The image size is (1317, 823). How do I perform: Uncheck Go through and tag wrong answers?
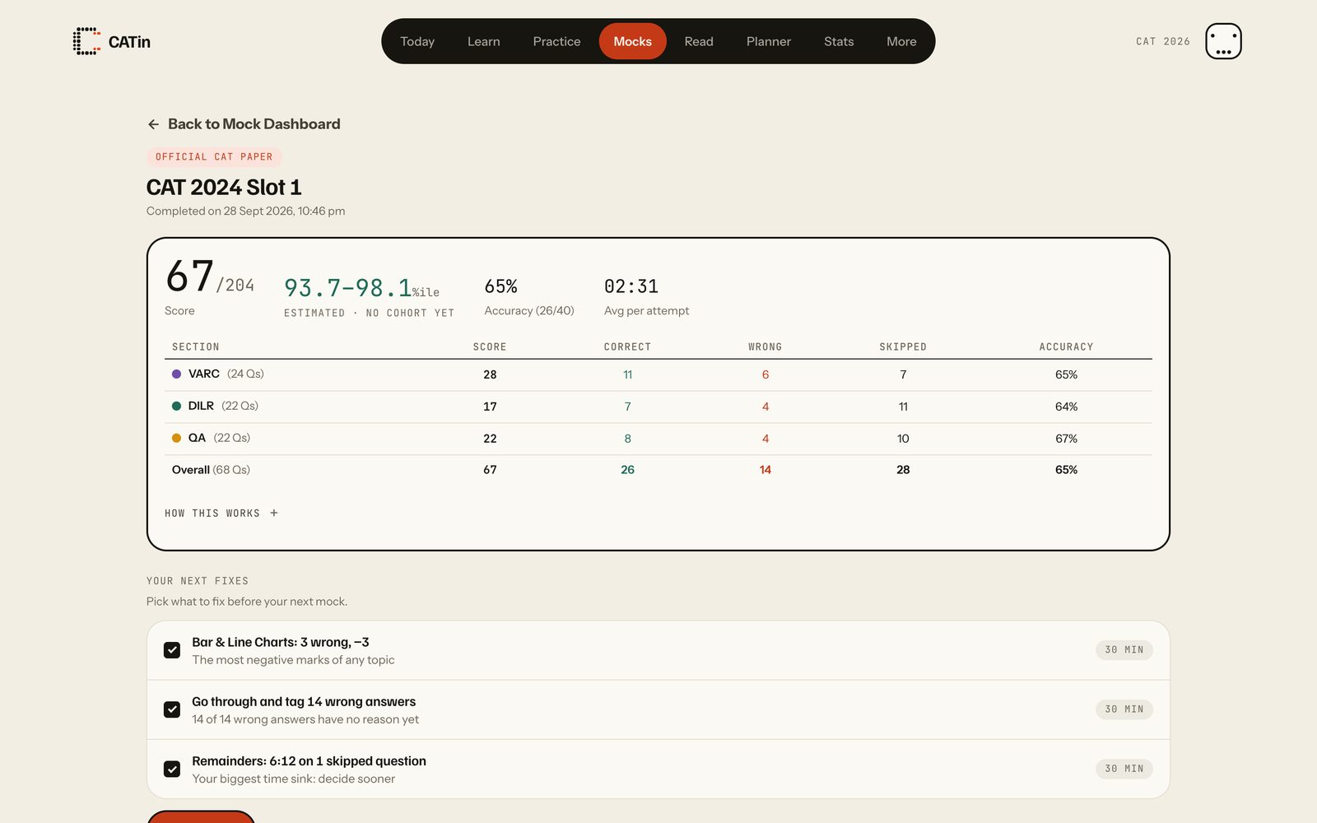click(172, 709)
